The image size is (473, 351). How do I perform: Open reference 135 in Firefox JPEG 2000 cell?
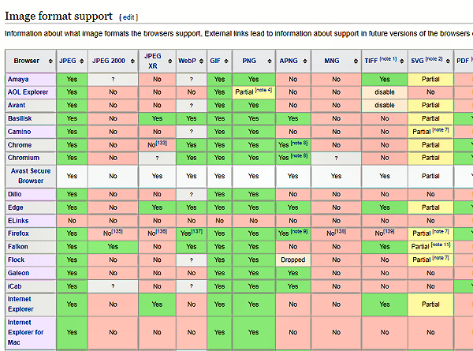[117, 231]
